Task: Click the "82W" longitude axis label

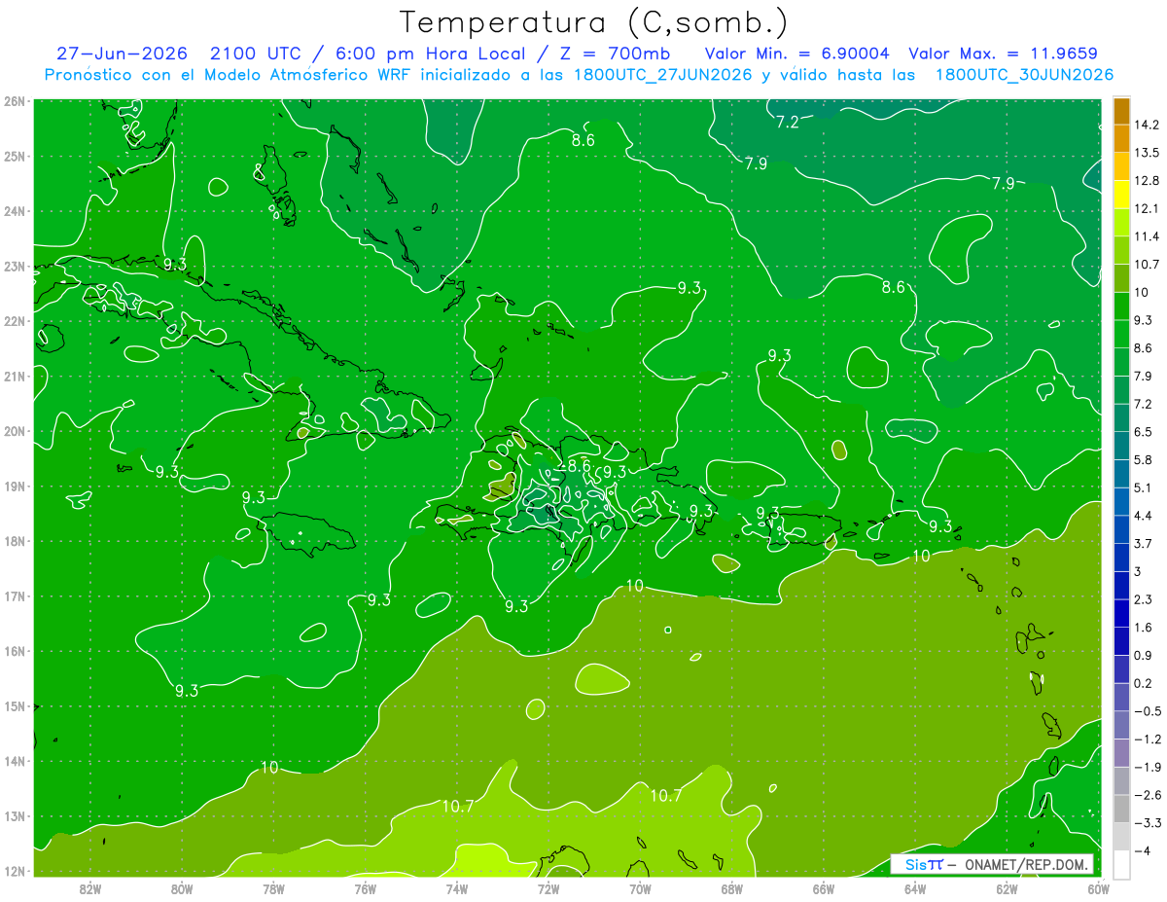Action: 90,888
